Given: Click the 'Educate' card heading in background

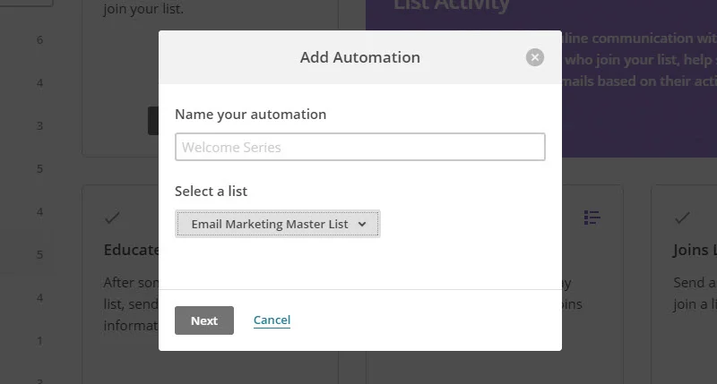Looking at the screenshot, I should point(131,250).
